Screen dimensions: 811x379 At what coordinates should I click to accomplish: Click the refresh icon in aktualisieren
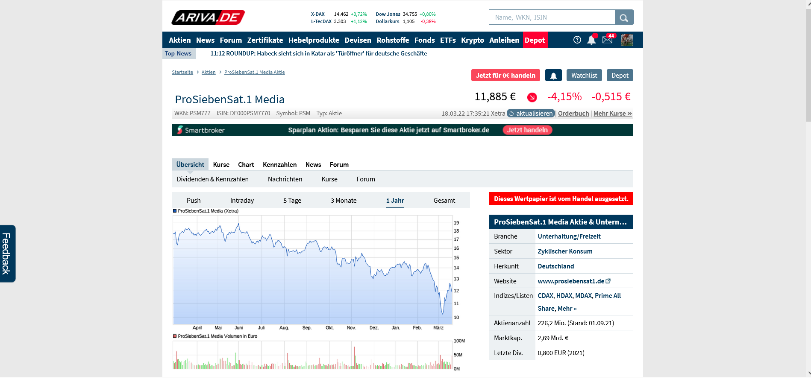click(511, 114)
